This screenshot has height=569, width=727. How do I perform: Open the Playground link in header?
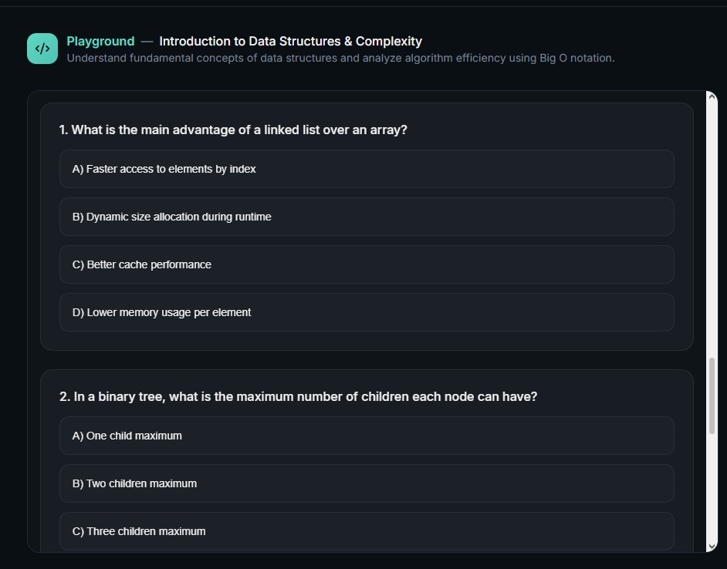[100, 42]
